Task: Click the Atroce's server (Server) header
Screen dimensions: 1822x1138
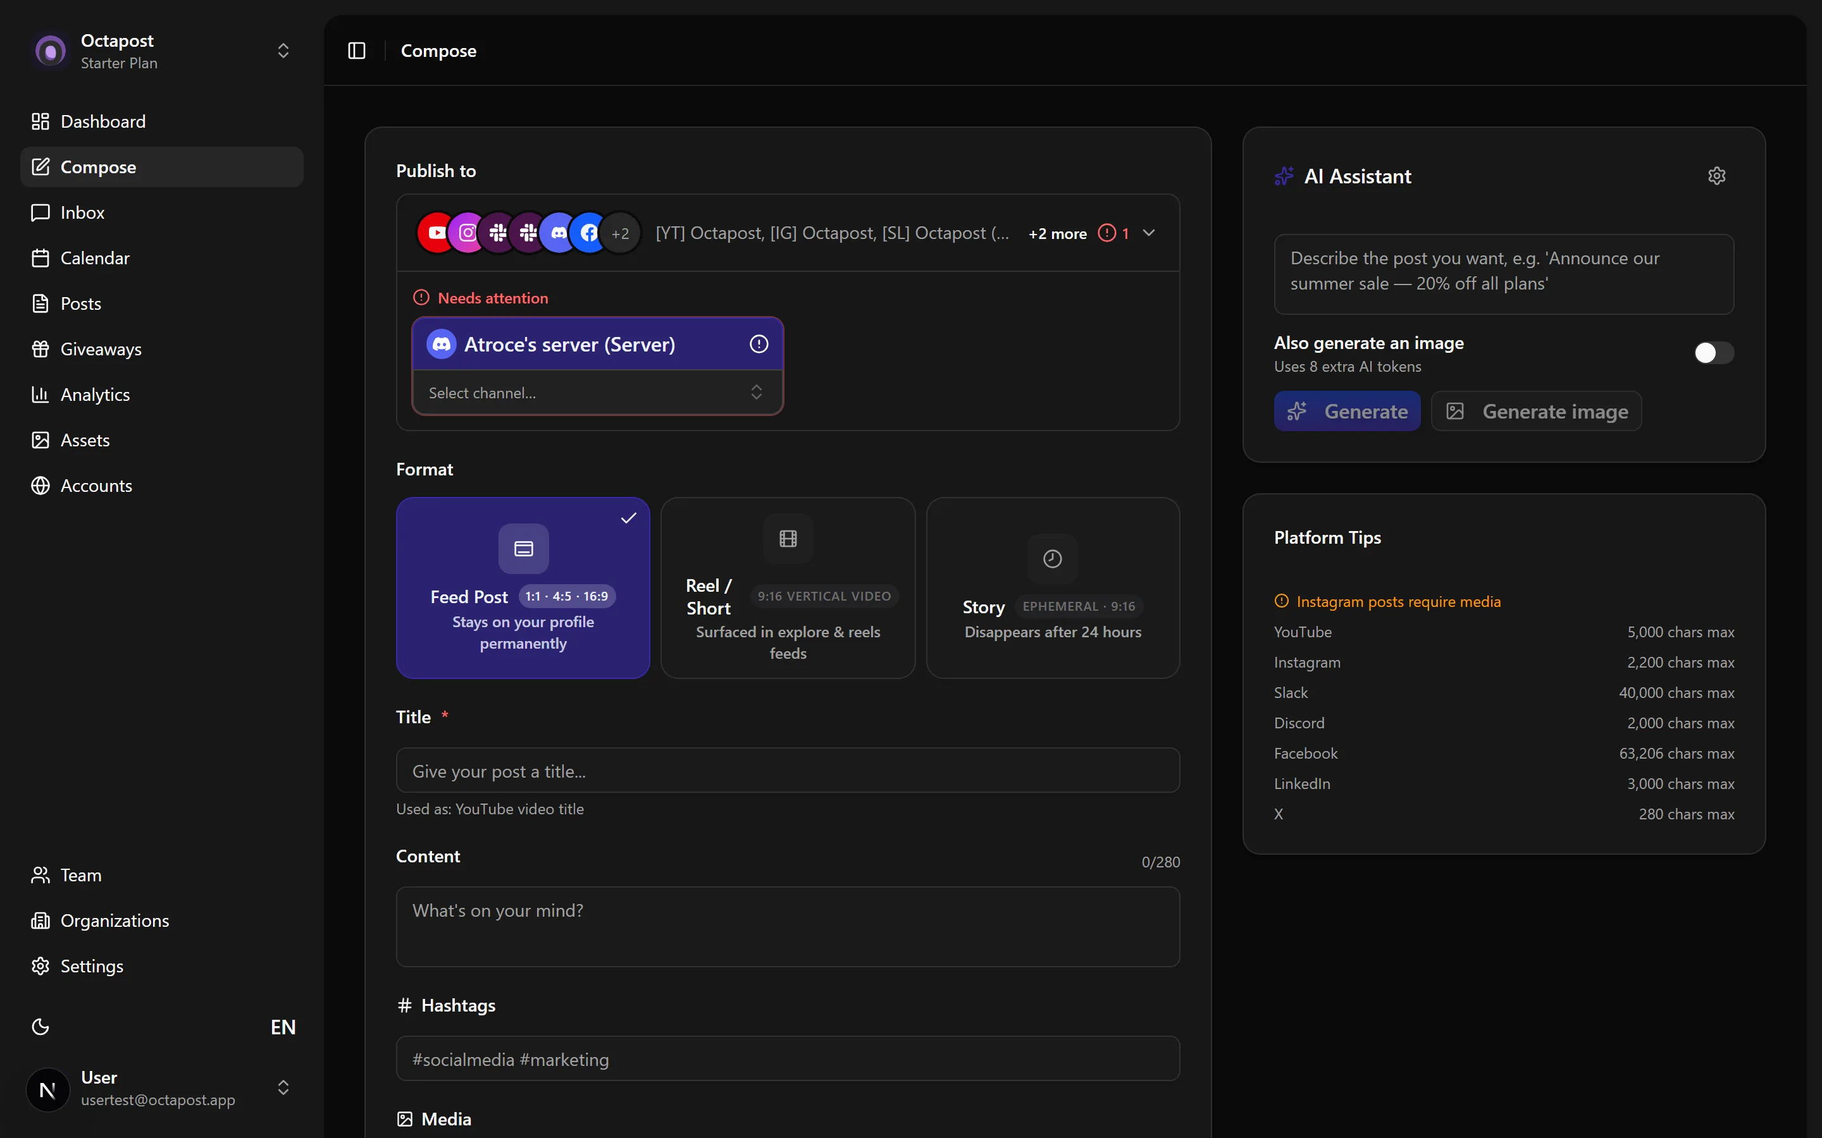Action: point(598,344)
